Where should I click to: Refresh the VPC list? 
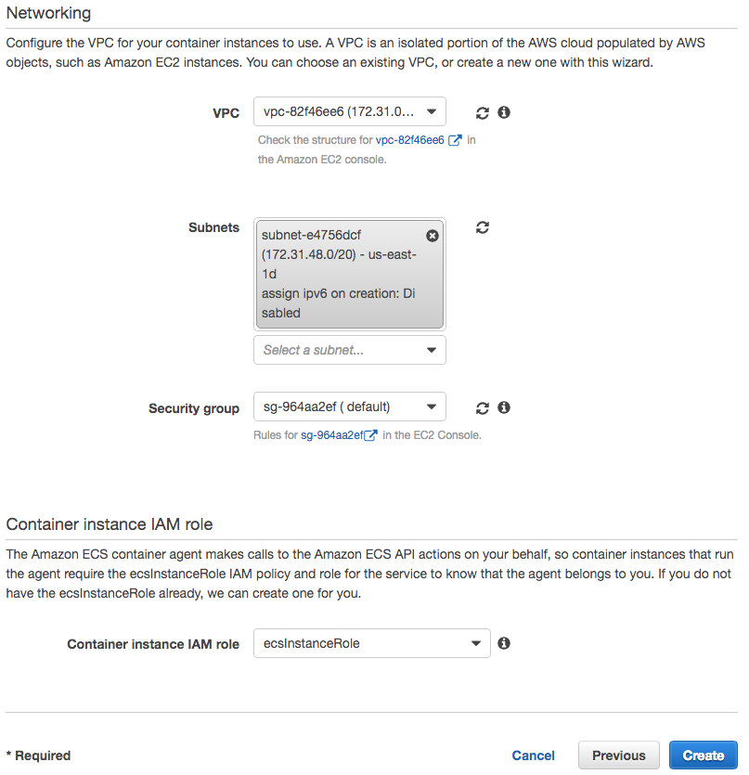tap(482, 111)
